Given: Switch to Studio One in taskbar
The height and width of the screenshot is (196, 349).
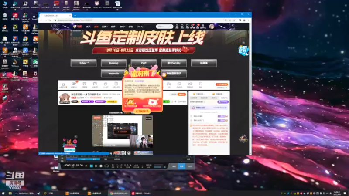Looking at the screenshot, I should [24, 193].
